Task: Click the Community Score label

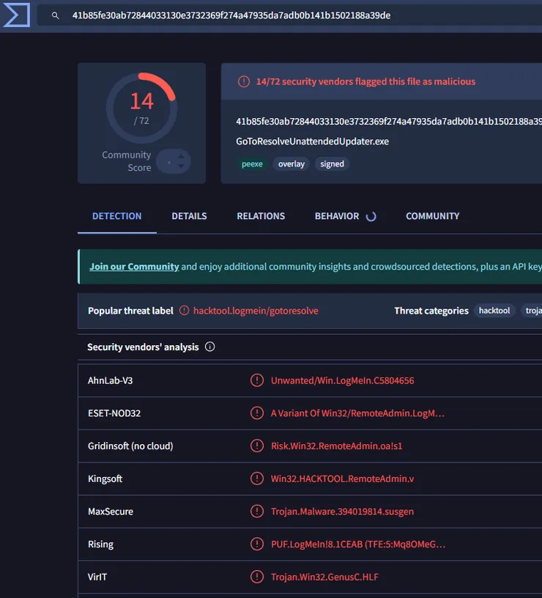Action: pyautogui.click(x=127, y=161)
